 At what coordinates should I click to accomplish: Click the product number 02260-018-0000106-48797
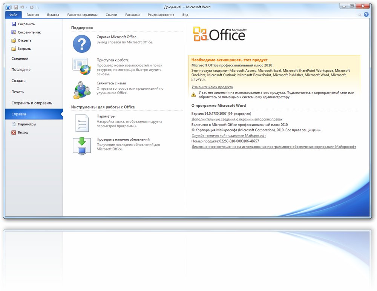coord(239,141)
